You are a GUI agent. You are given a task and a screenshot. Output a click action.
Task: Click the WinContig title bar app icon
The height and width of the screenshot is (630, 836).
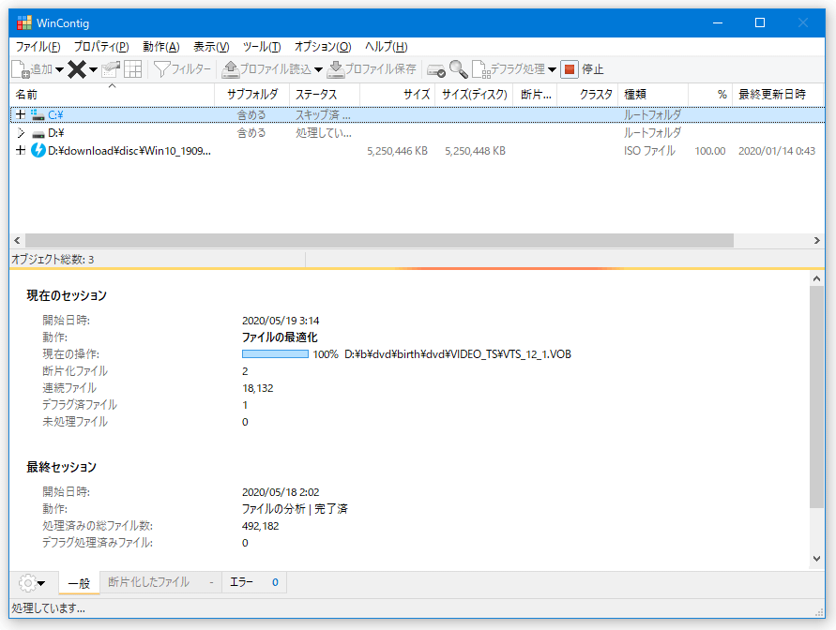[x=24, y=22]
